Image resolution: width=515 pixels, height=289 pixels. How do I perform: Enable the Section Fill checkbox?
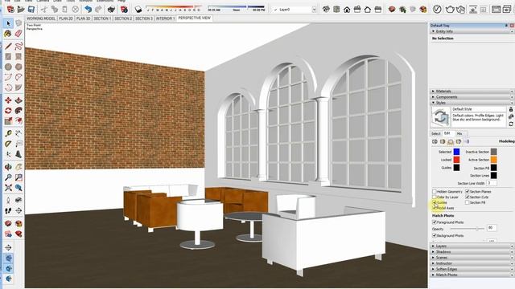467,202
